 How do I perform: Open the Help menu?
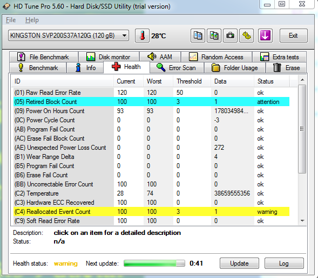[x=32, y=20]
